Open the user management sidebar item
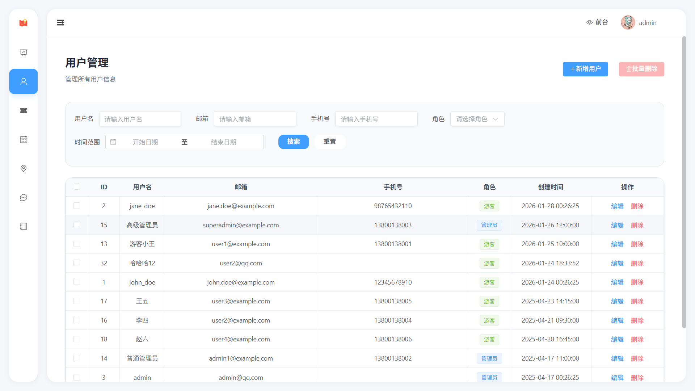695x391 pixels. tap(24, 81)
